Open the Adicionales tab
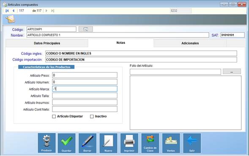 (x=190, y=43)
